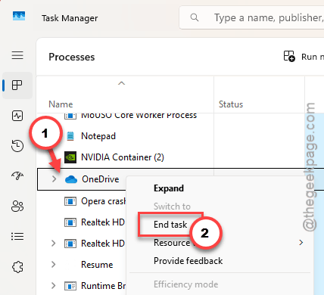Choose End task in context menu
The width and height of the screenshot is (324, 295).
tap(170, 225)
